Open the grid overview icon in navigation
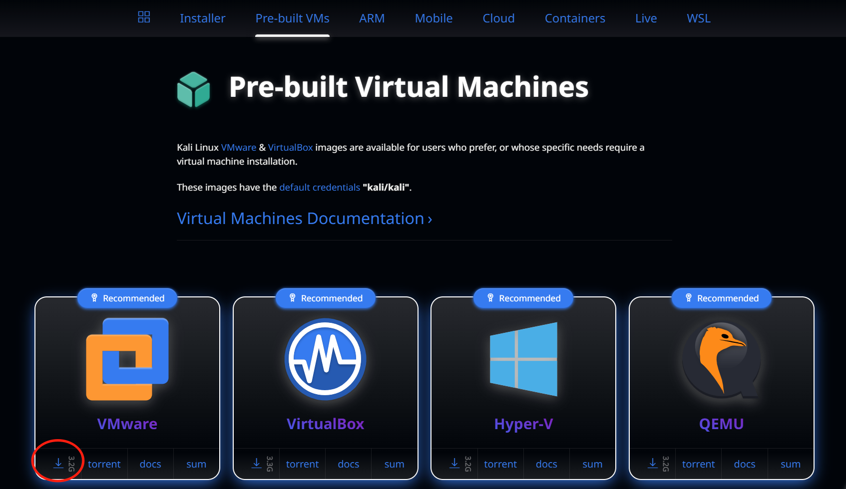 (144, 17)
